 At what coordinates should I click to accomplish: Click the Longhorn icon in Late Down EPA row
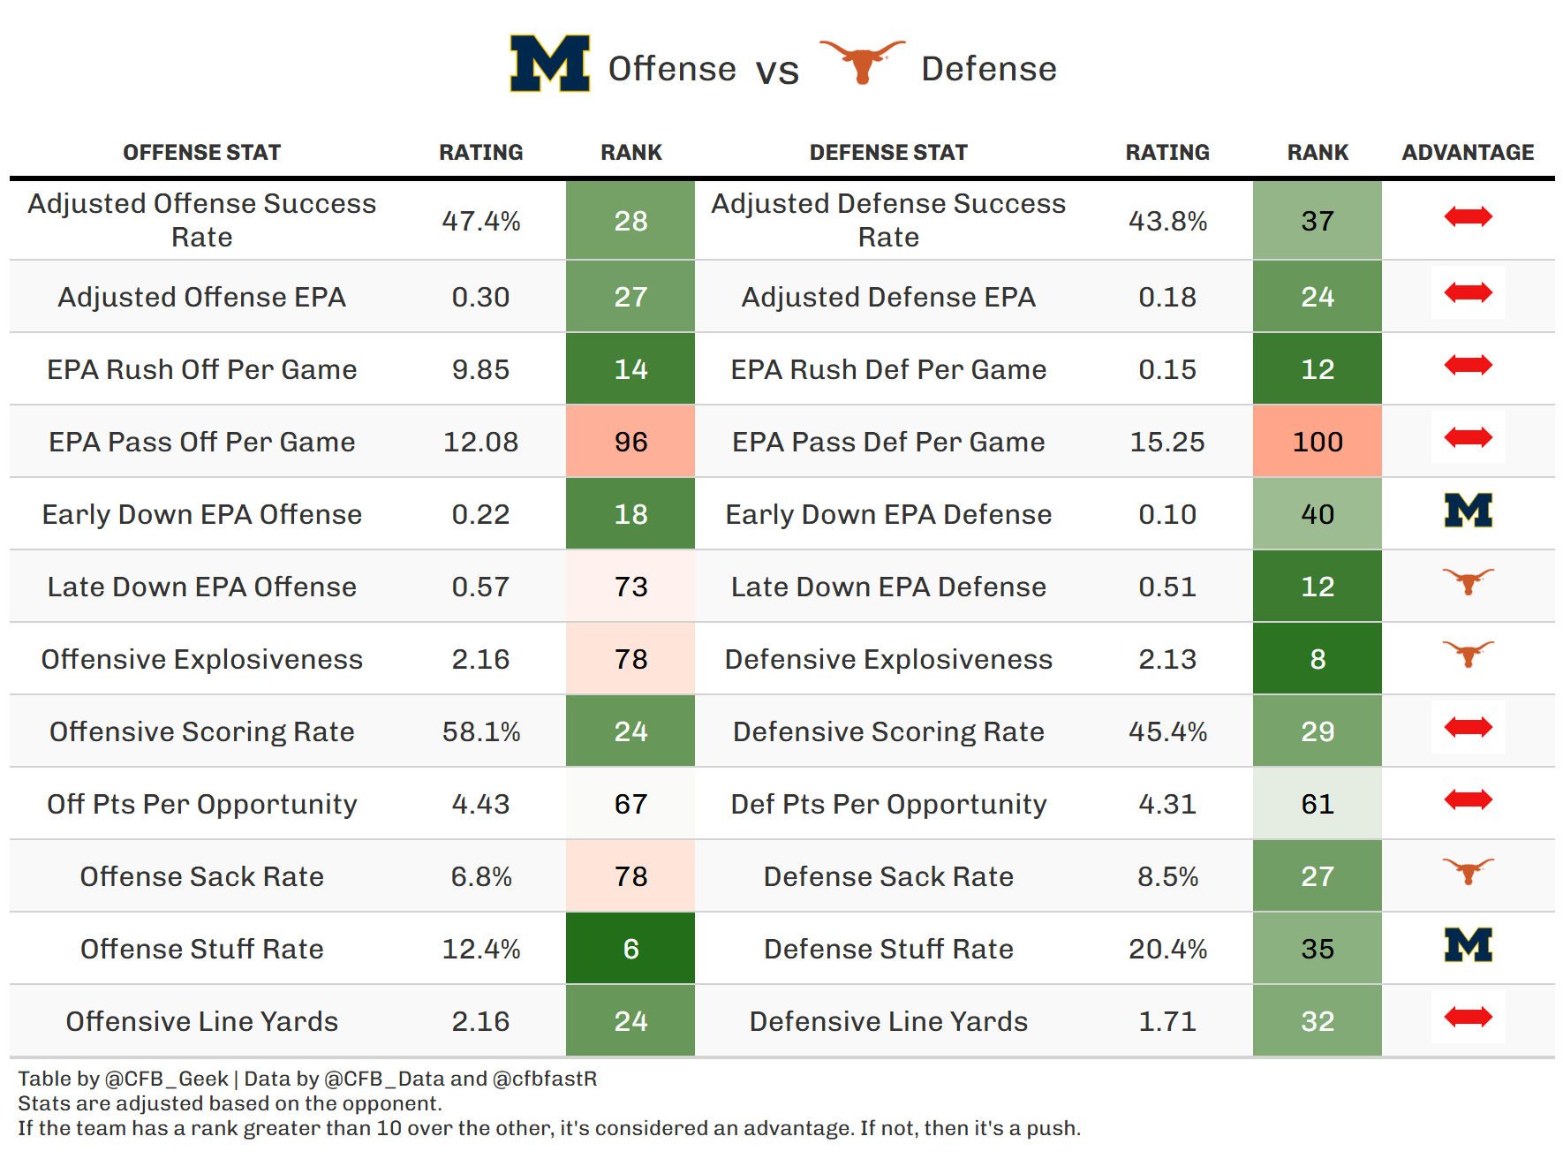pos(1468,582)
